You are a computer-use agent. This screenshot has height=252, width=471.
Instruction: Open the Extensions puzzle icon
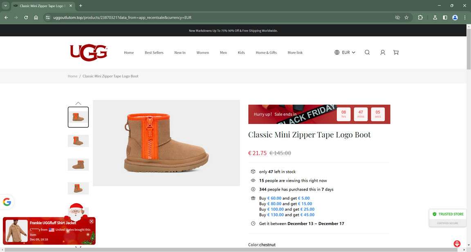tap(420, 18)
